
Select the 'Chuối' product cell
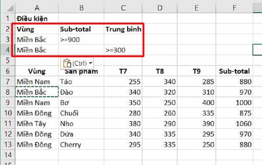81,113
